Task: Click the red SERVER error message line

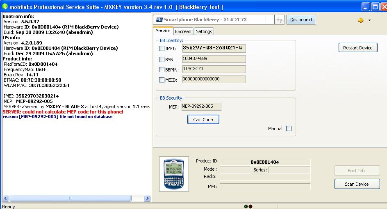Action: click(x=63, y=111)
